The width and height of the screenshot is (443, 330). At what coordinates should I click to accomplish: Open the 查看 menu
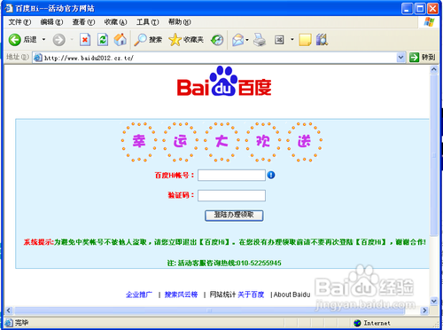pos(83,22)
